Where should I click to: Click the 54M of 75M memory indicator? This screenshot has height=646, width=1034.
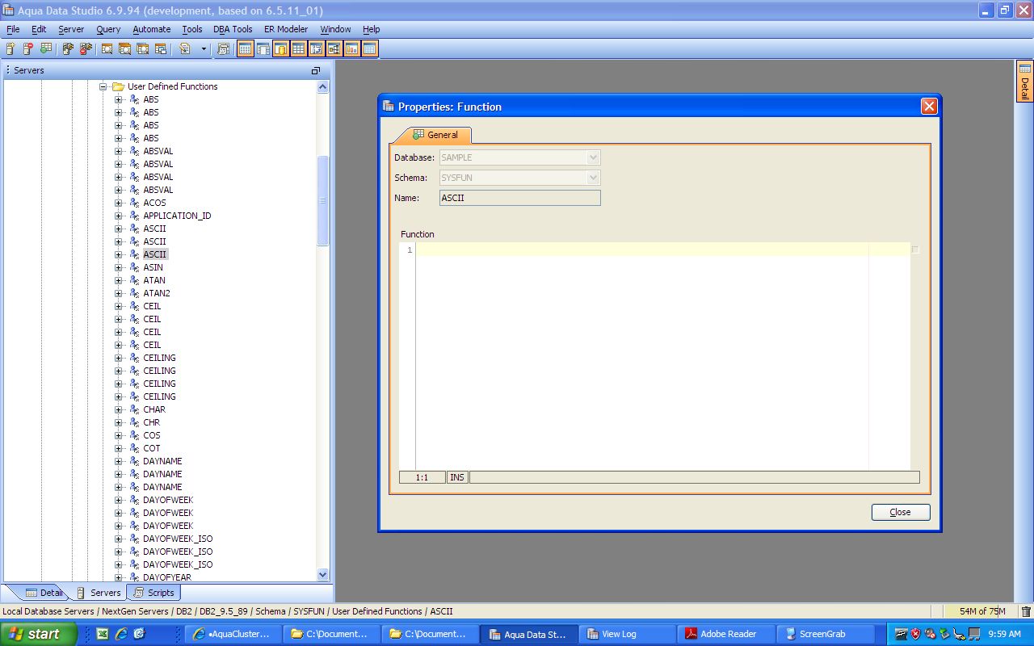[x=982, y=611]
